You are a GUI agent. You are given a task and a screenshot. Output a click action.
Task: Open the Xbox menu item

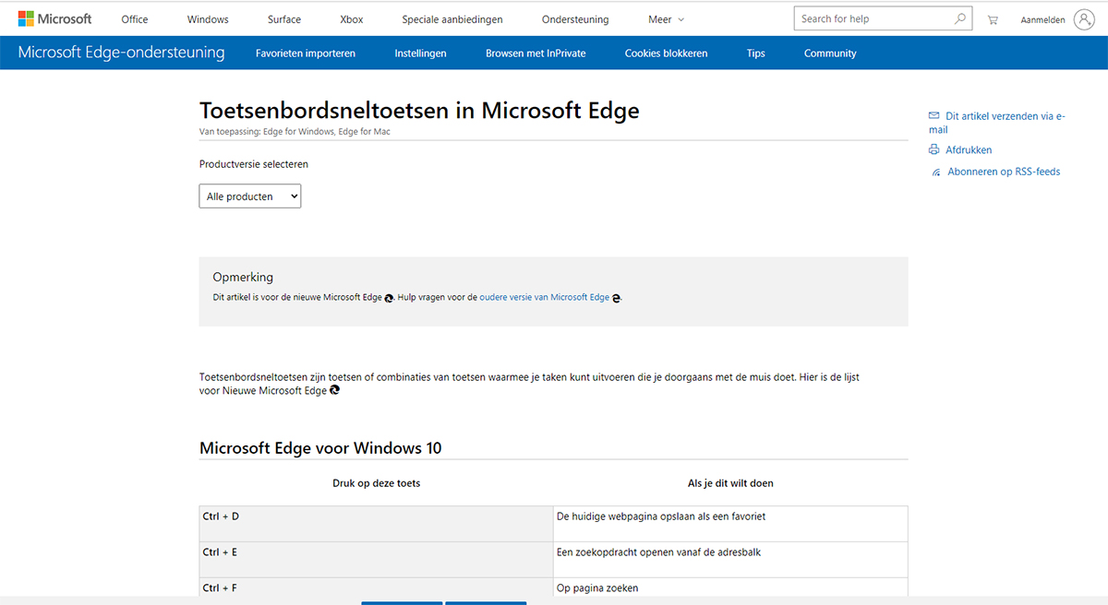[x=352, y=19]
